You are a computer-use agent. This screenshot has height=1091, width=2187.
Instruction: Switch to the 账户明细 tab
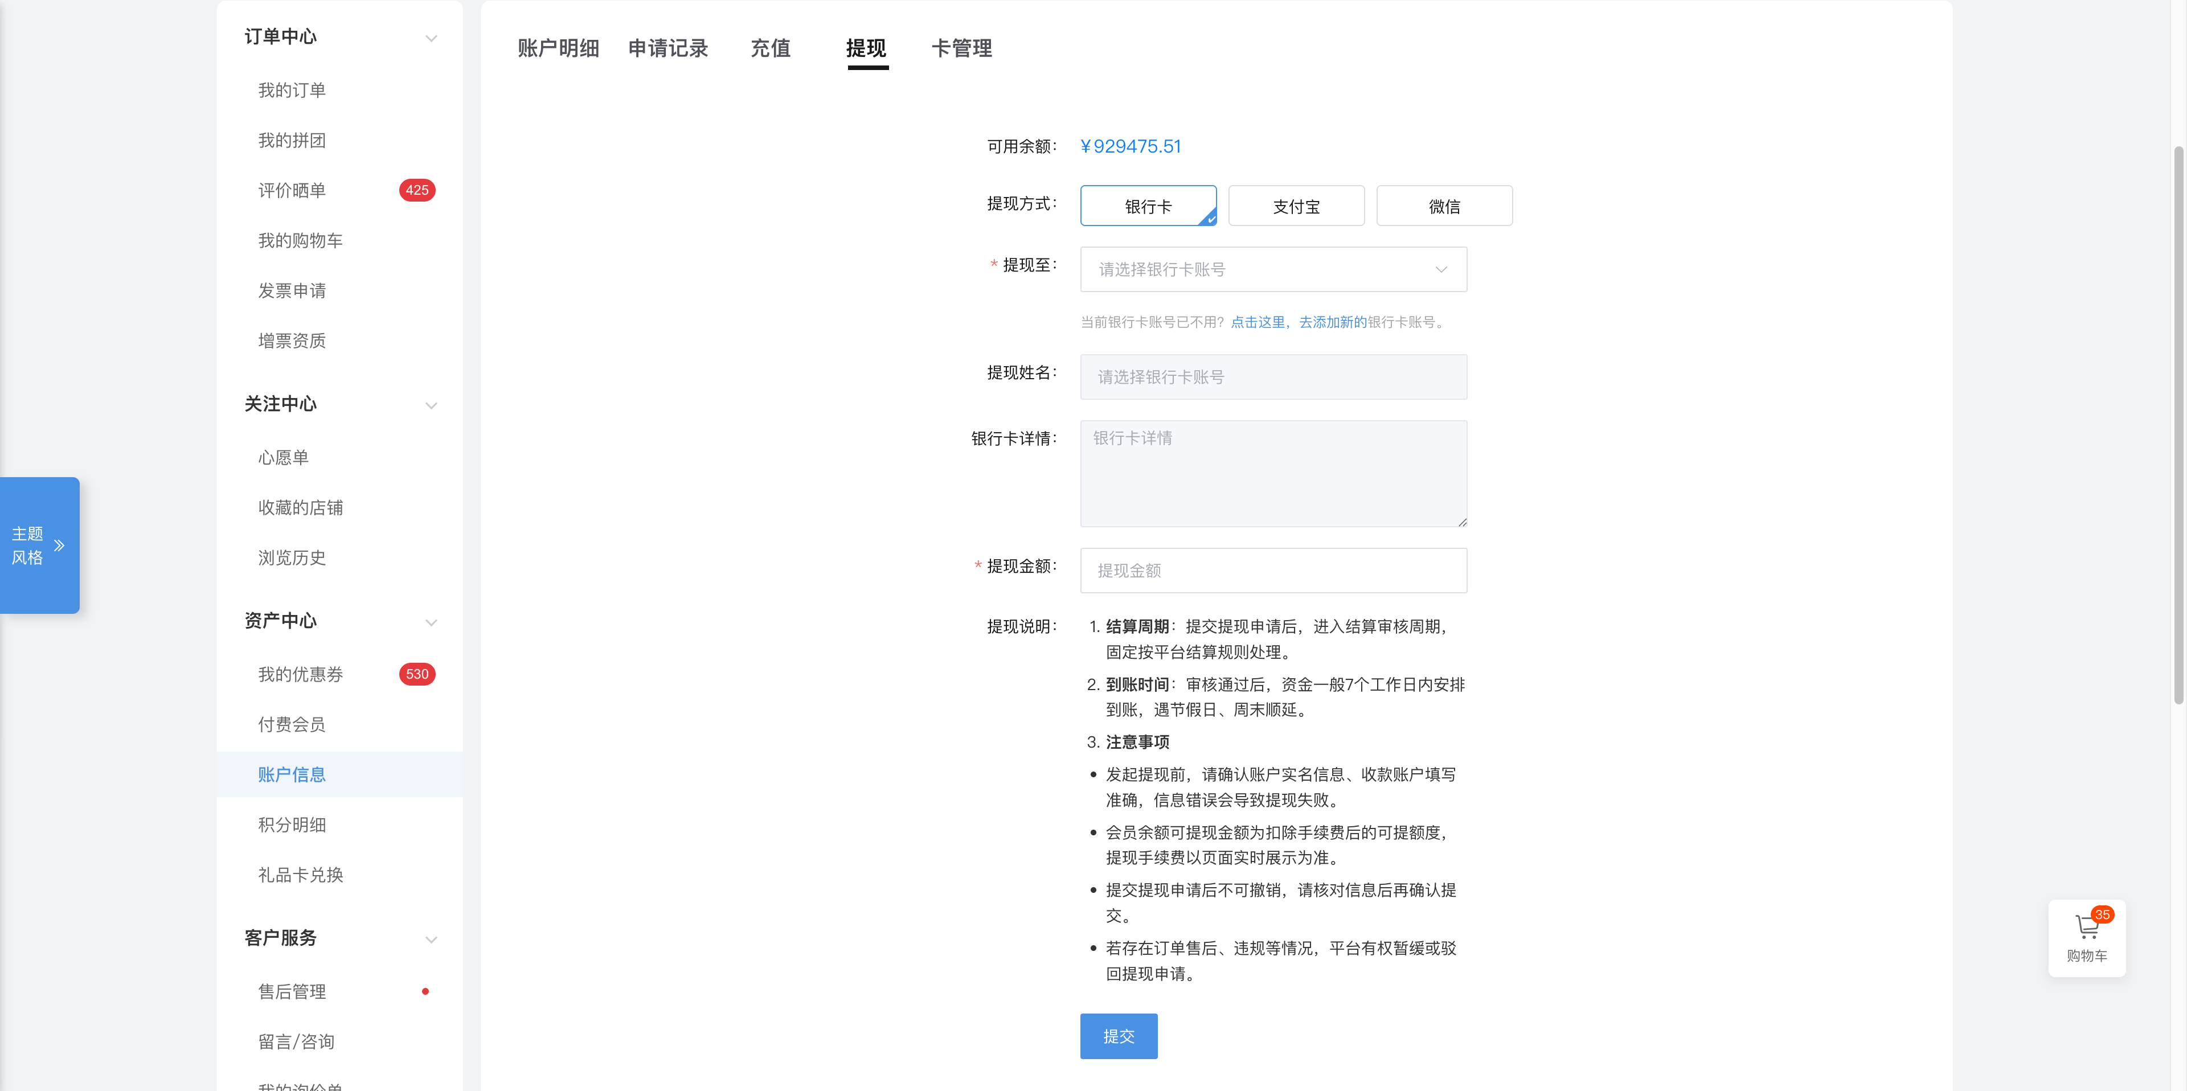pos(558,48)
